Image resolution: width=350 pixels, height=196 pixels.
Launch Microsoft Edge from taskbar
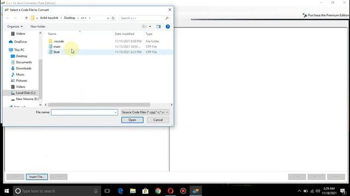click(120, 191)
